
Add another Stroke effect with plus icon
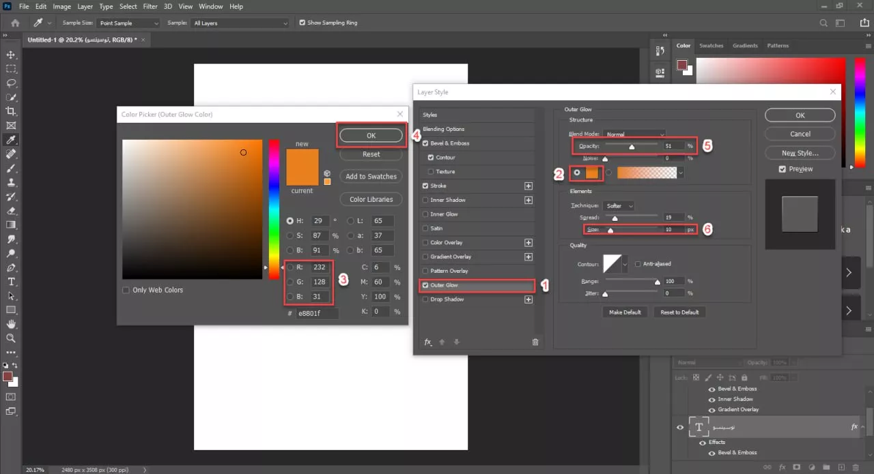[528, 186]
